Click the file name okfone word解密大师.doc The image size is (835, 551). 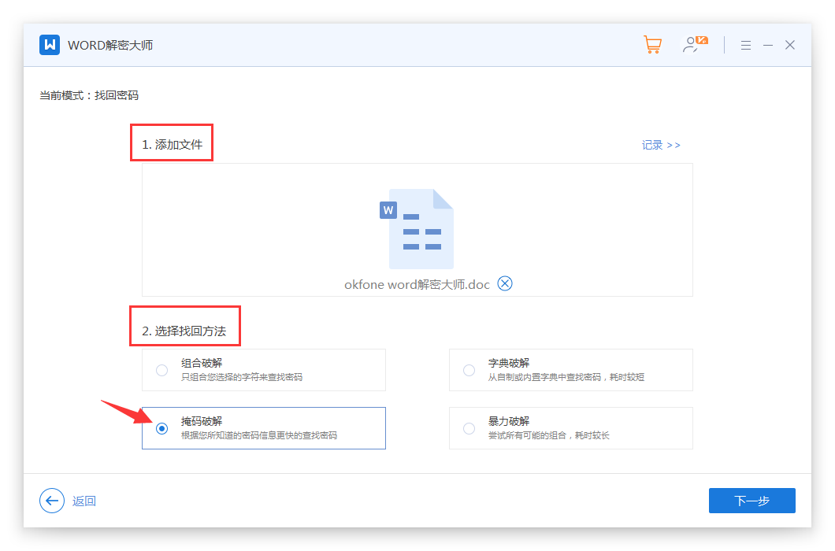click(x=417, y=284)
